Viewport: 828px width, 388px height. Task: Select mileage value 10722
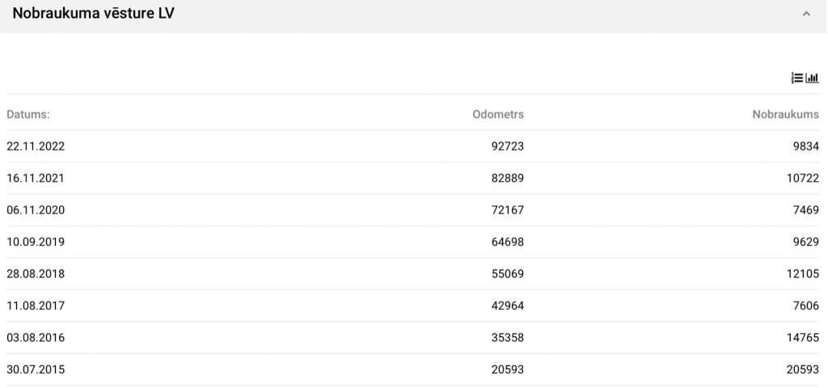pyautogui.click(x=802, y=179)
